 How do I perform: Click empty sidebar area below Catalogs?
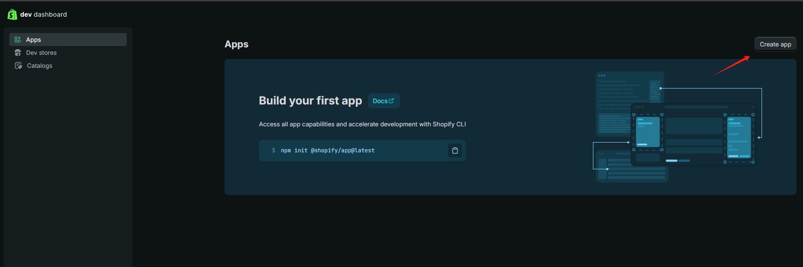click(x=68, y=163)
